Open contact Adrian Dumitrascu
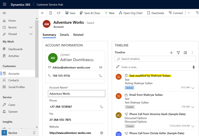199x136 pixels. (77, 60)
